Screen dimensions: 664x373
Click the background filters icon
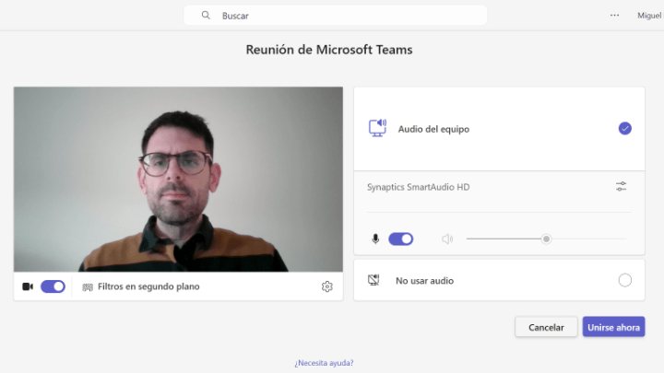pos(88,287)
